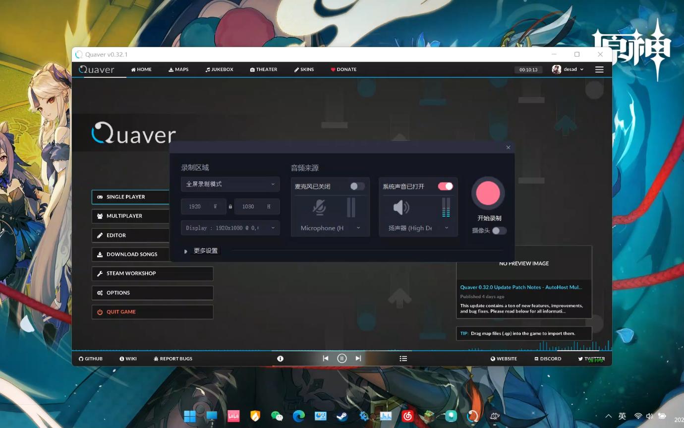Click the muted microphone icon

click(319, 207)
